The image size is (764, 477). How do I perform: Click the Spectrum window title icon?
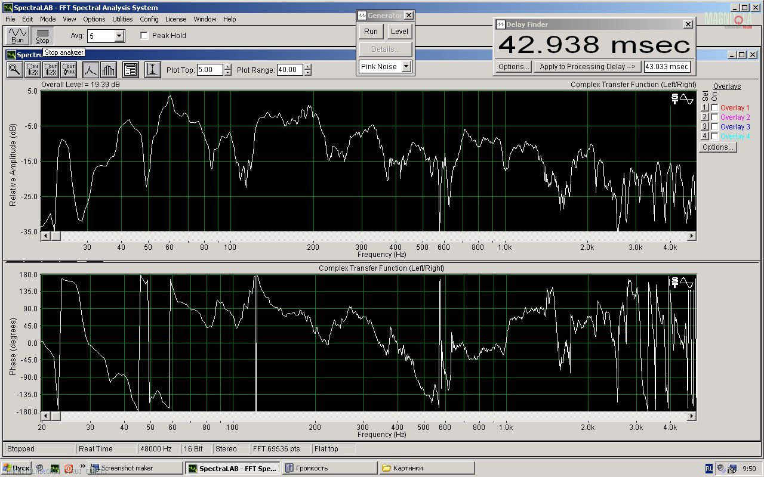pos(11,55)
